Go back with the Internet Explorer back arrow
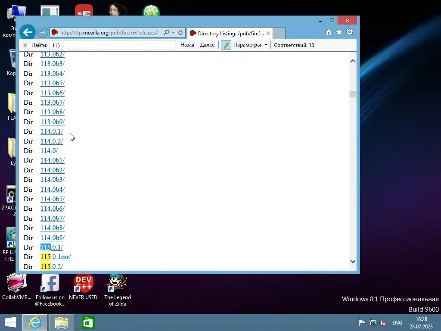Image resolution: width=441 pixels, height=331 pixels. [x=27, y=32]
